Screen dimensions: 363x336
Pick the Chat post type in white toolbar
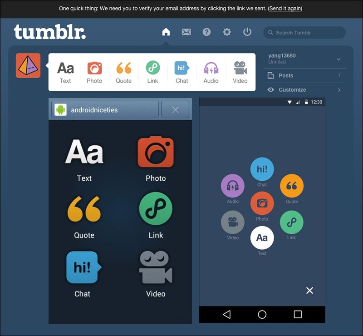tap(181, 73)
